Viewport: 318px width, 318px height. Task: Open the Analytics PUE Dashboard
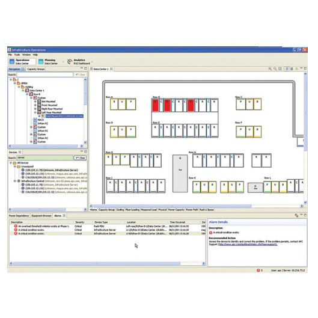click(x=79, y=62)
